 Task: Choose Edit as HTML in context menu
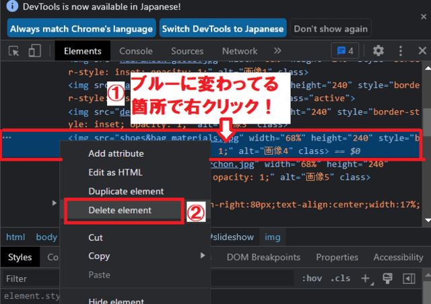point(117,172)
